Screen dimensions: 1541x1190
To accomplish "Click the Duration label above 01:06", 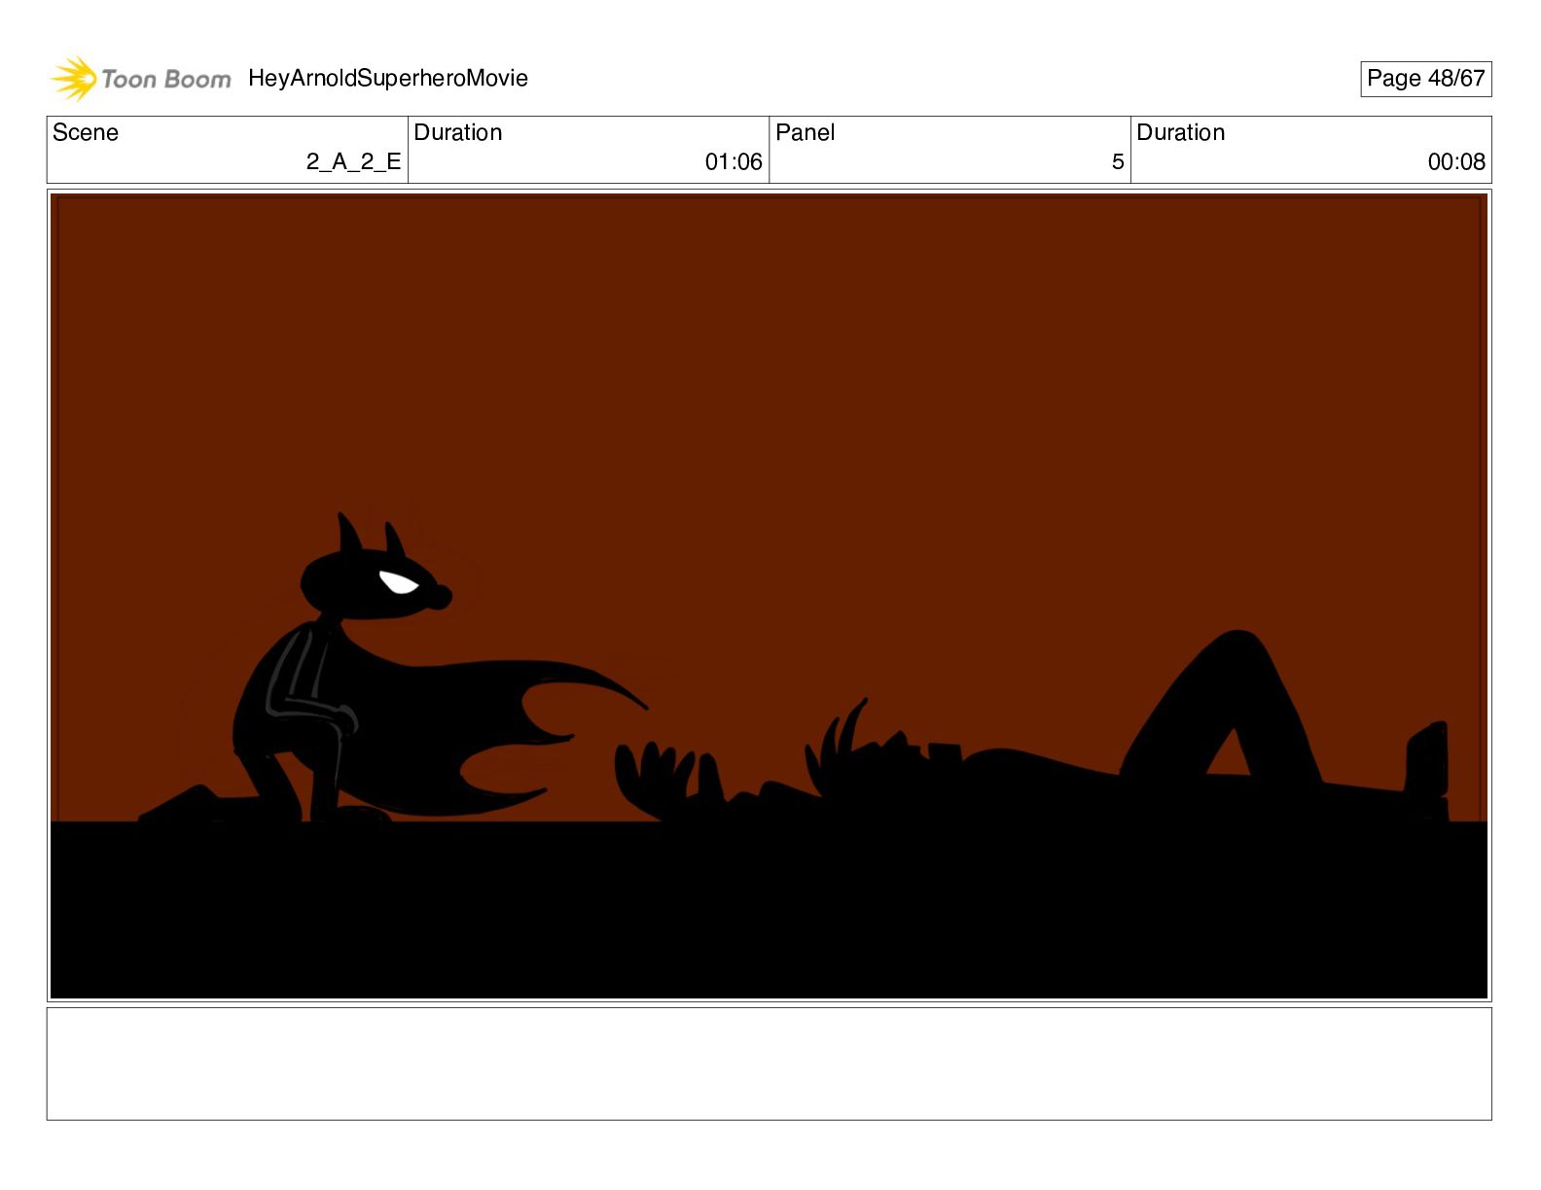I will 458,132.
